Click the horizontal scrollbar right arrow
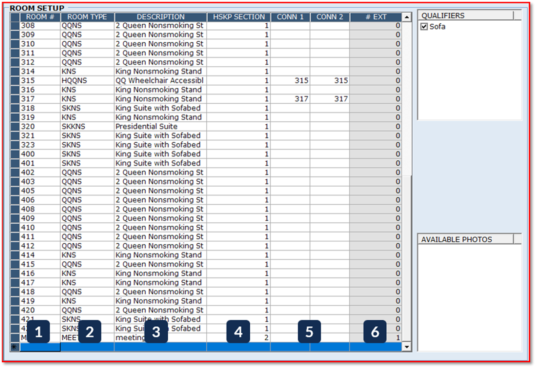This screenshot has height=368, width=536. (x=400, y=346)
